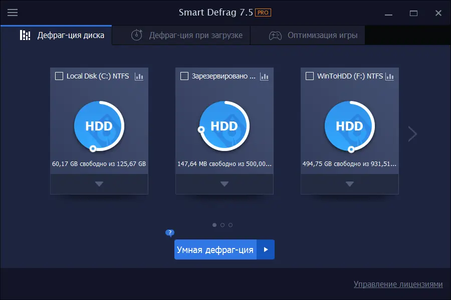Click the second pagination dot

click(x=222, y=225)
